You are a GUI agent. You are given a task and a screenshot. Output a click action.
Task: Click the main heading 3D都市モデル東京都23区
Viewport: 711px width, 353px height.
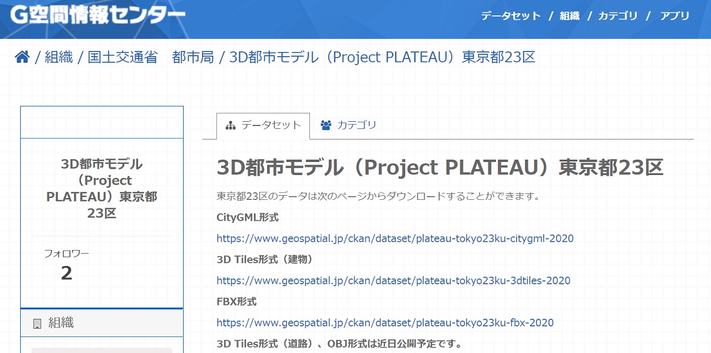[x=440, y=168]
